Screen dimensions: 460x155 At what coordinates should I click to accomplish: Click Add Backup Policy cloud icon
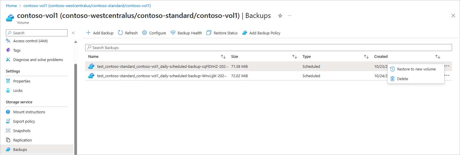[x=245, y=33]
